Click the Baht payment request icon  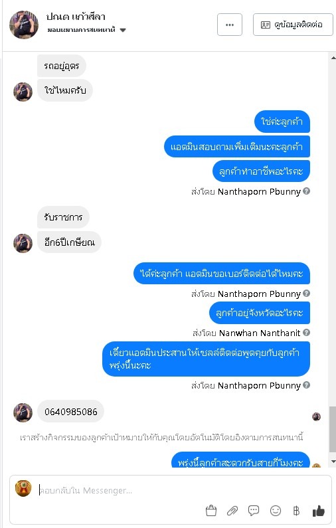(296, 511)
